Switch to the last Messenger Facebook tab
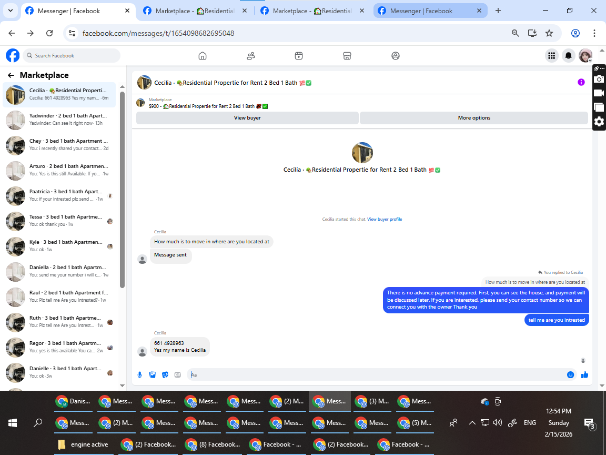This screenshot has width=606, height=455. click(430, 11)
